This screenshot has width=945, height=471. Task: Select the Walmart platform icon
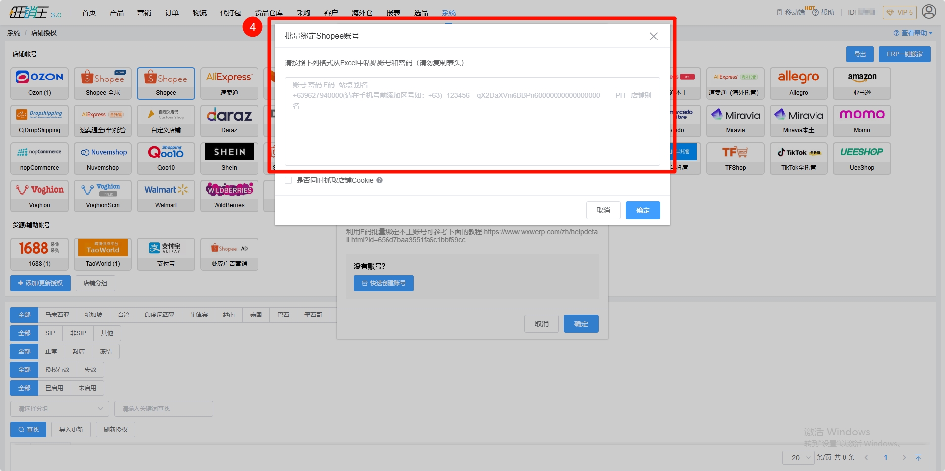pyautogui.click(x=166, y=196)
